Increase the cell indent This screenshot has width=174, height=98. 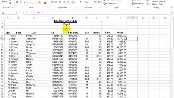pos(68,2)
